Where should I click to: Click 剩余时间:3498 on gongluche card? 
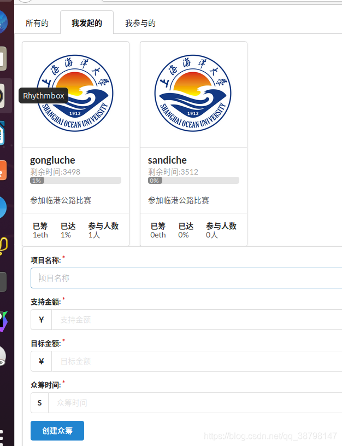pyautogui.click(x=55, y=172)
